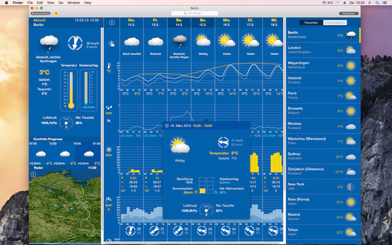
Task: Close the 15. März 2015 detail popup
Action: (167, 126)
